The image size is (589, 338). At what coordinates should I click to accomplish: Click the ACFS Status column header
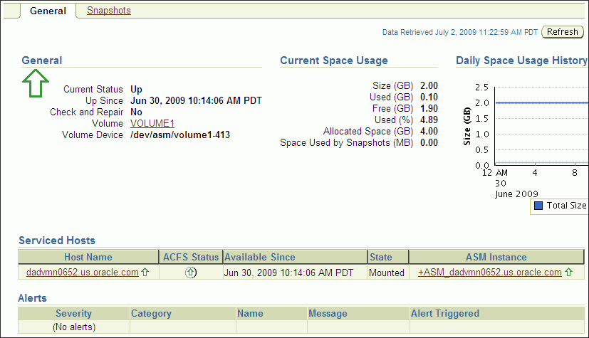click(191, 257)
